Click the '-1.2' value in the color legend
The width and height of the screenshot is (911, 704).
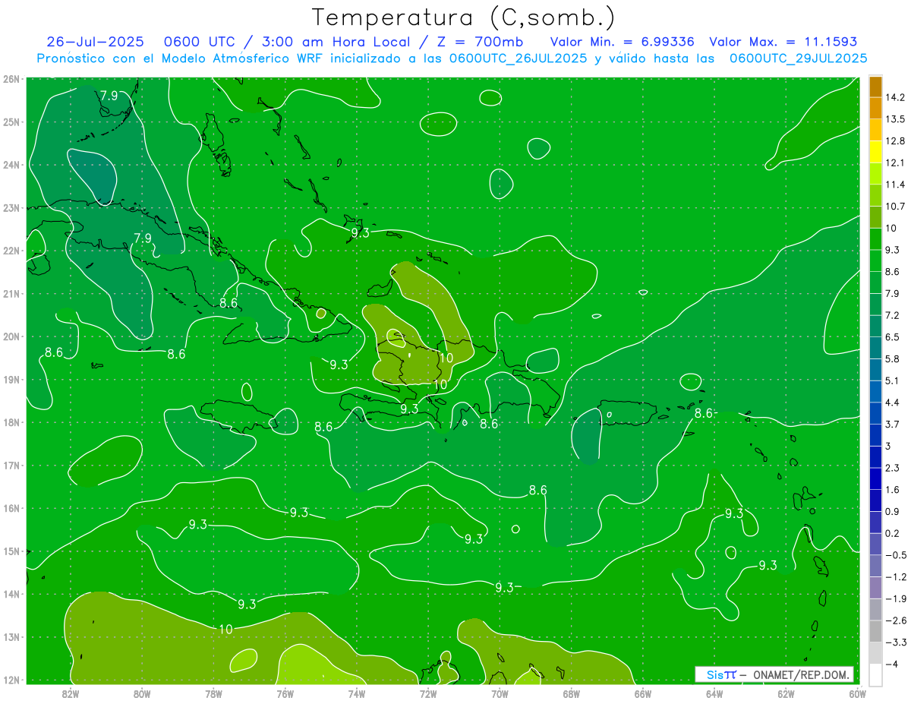point(895,577)
